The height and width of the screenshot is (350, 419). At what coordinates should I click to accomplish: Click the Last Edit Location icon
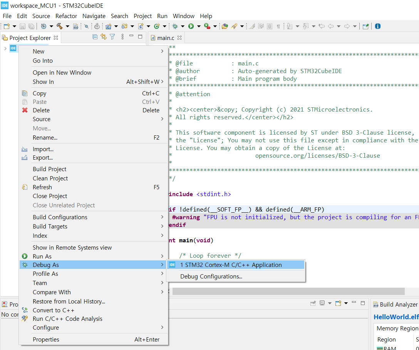(x=322, y=26)
